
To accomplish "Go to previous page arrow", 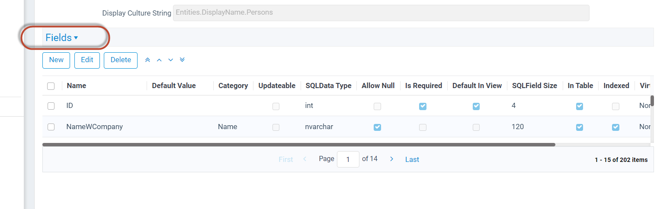I will (304, 159).
